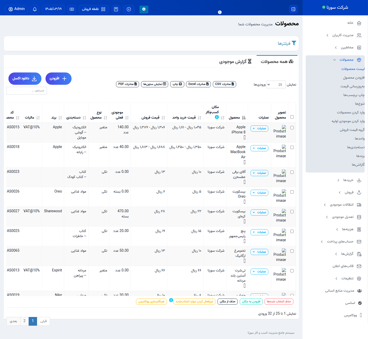Click info icon next to business location header
Image resolution: width=368 pixels, height=339 pixels.
click(x=217, y=117)
